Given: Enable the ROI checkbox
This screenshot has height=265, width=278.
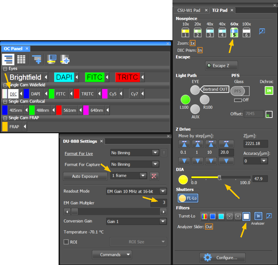Looking at the screenshot, I should [66, 242].
